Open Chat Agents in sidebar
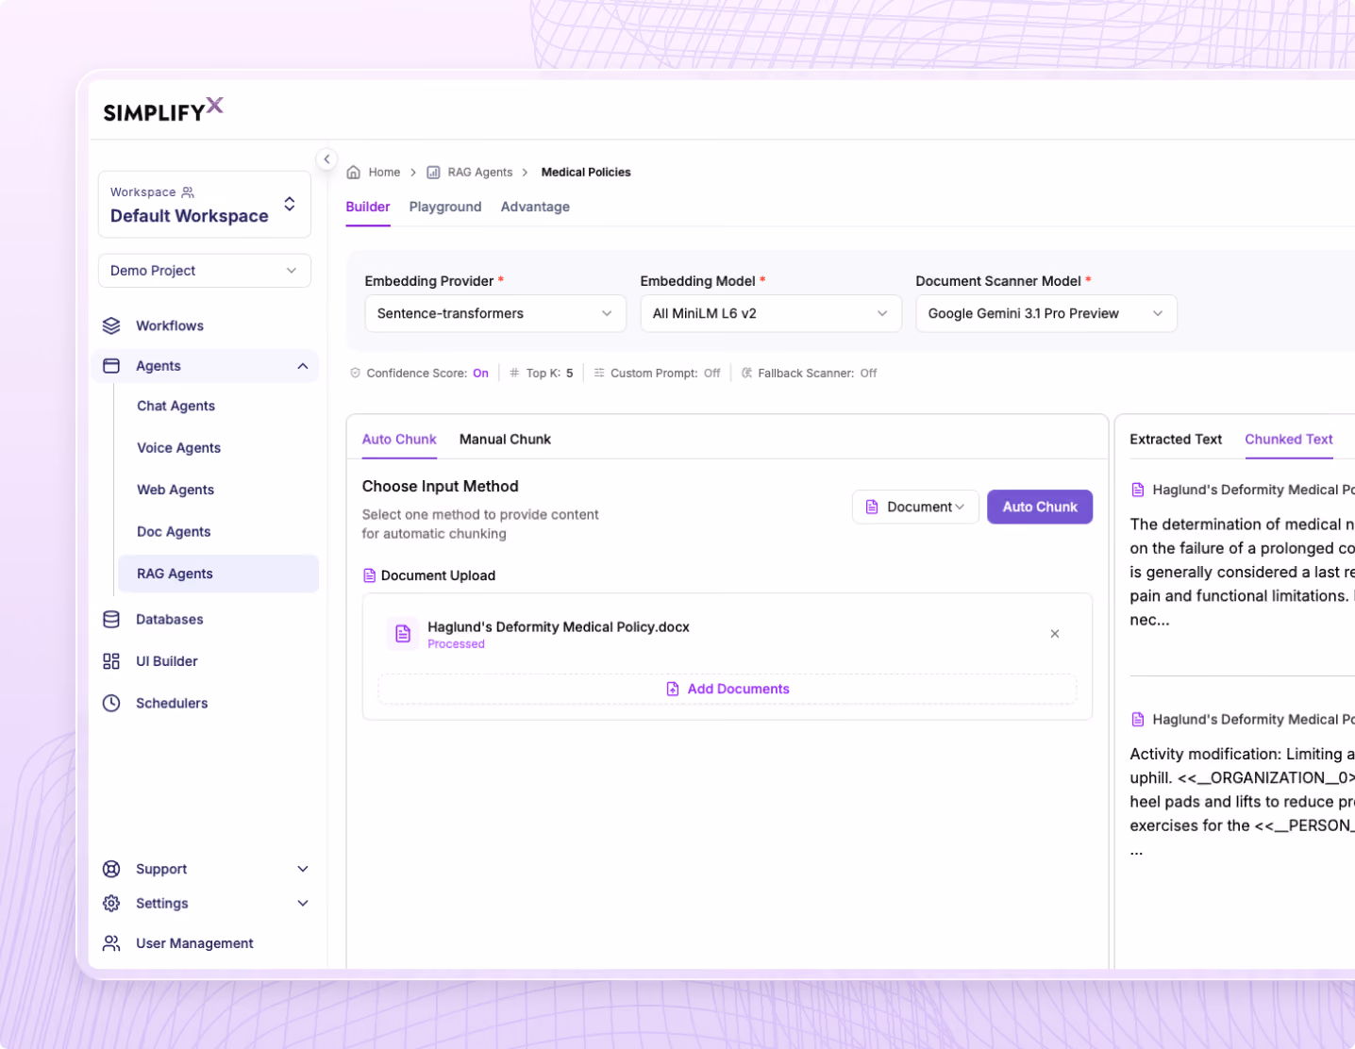This screenshot has width=1355, height=1049. coord(176,406)
